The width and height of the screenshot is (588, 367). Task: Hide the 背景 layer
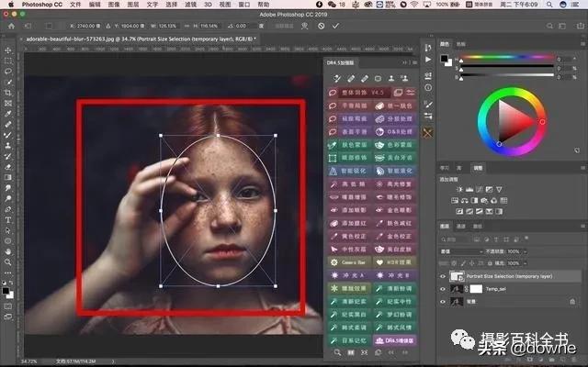(x=444, y=299)
